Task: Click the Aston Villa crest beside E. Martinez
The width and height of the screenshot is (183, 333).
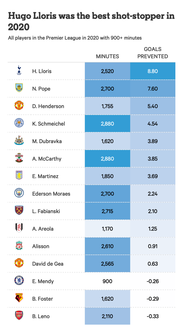Action: point(19,175)
